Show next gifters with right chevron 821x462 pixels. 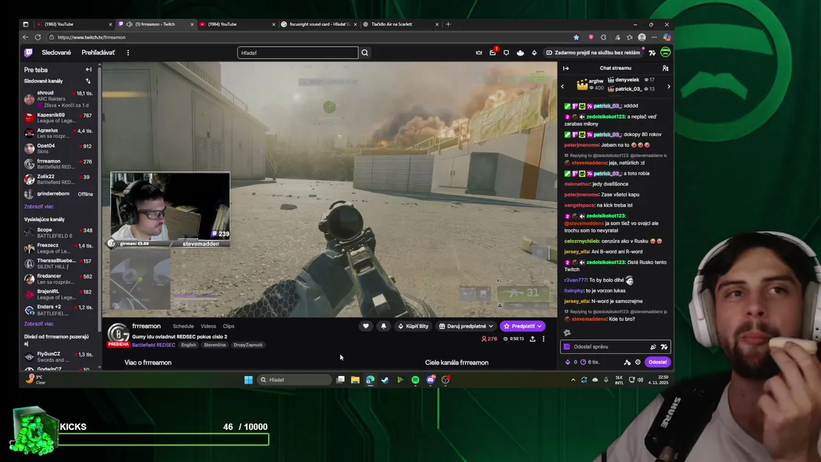(668, 86)
